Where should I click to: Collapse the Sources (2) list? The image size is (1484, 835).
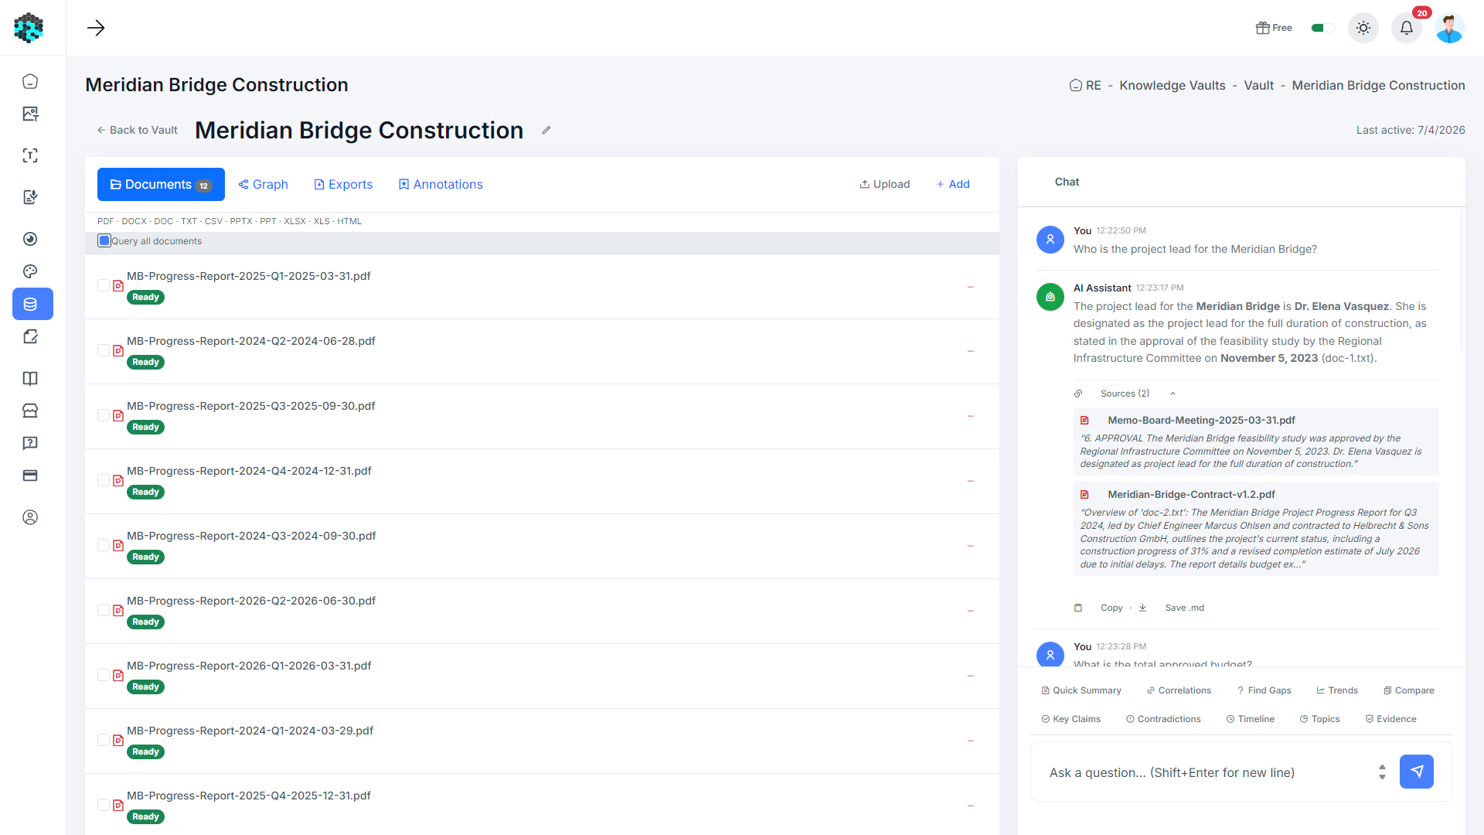1173,394
